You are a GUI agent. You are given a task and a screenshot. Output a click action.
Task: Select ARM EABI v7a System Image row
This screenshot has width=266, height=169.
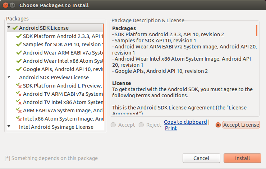pos(55,110)
